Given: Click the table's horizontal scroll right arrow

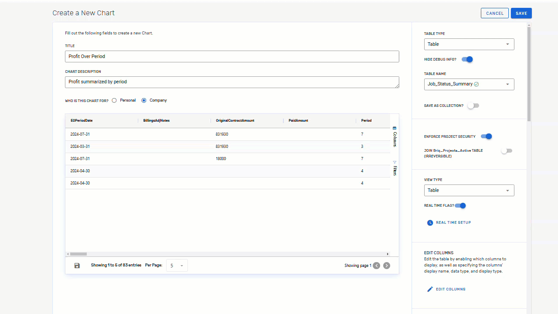Looking at the screenshot, I should tap(388, 254).
